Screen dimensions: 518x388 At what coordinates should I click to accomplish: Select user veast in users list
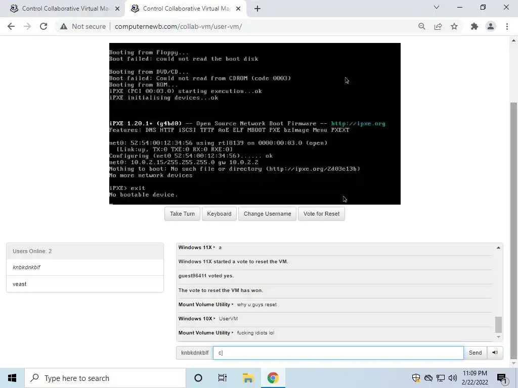(85, 284)
